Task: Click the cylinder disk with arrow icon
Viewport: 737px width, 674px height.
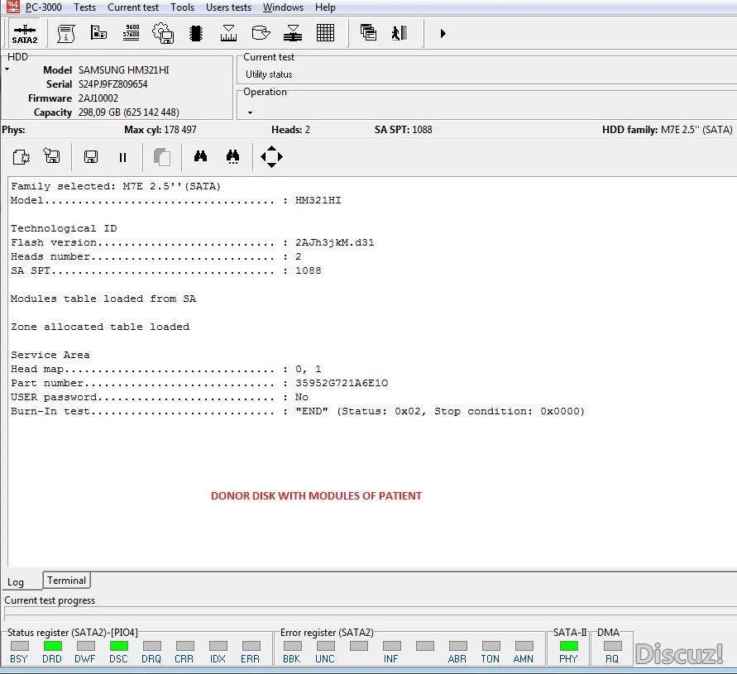Action: [x=261, y=33]
